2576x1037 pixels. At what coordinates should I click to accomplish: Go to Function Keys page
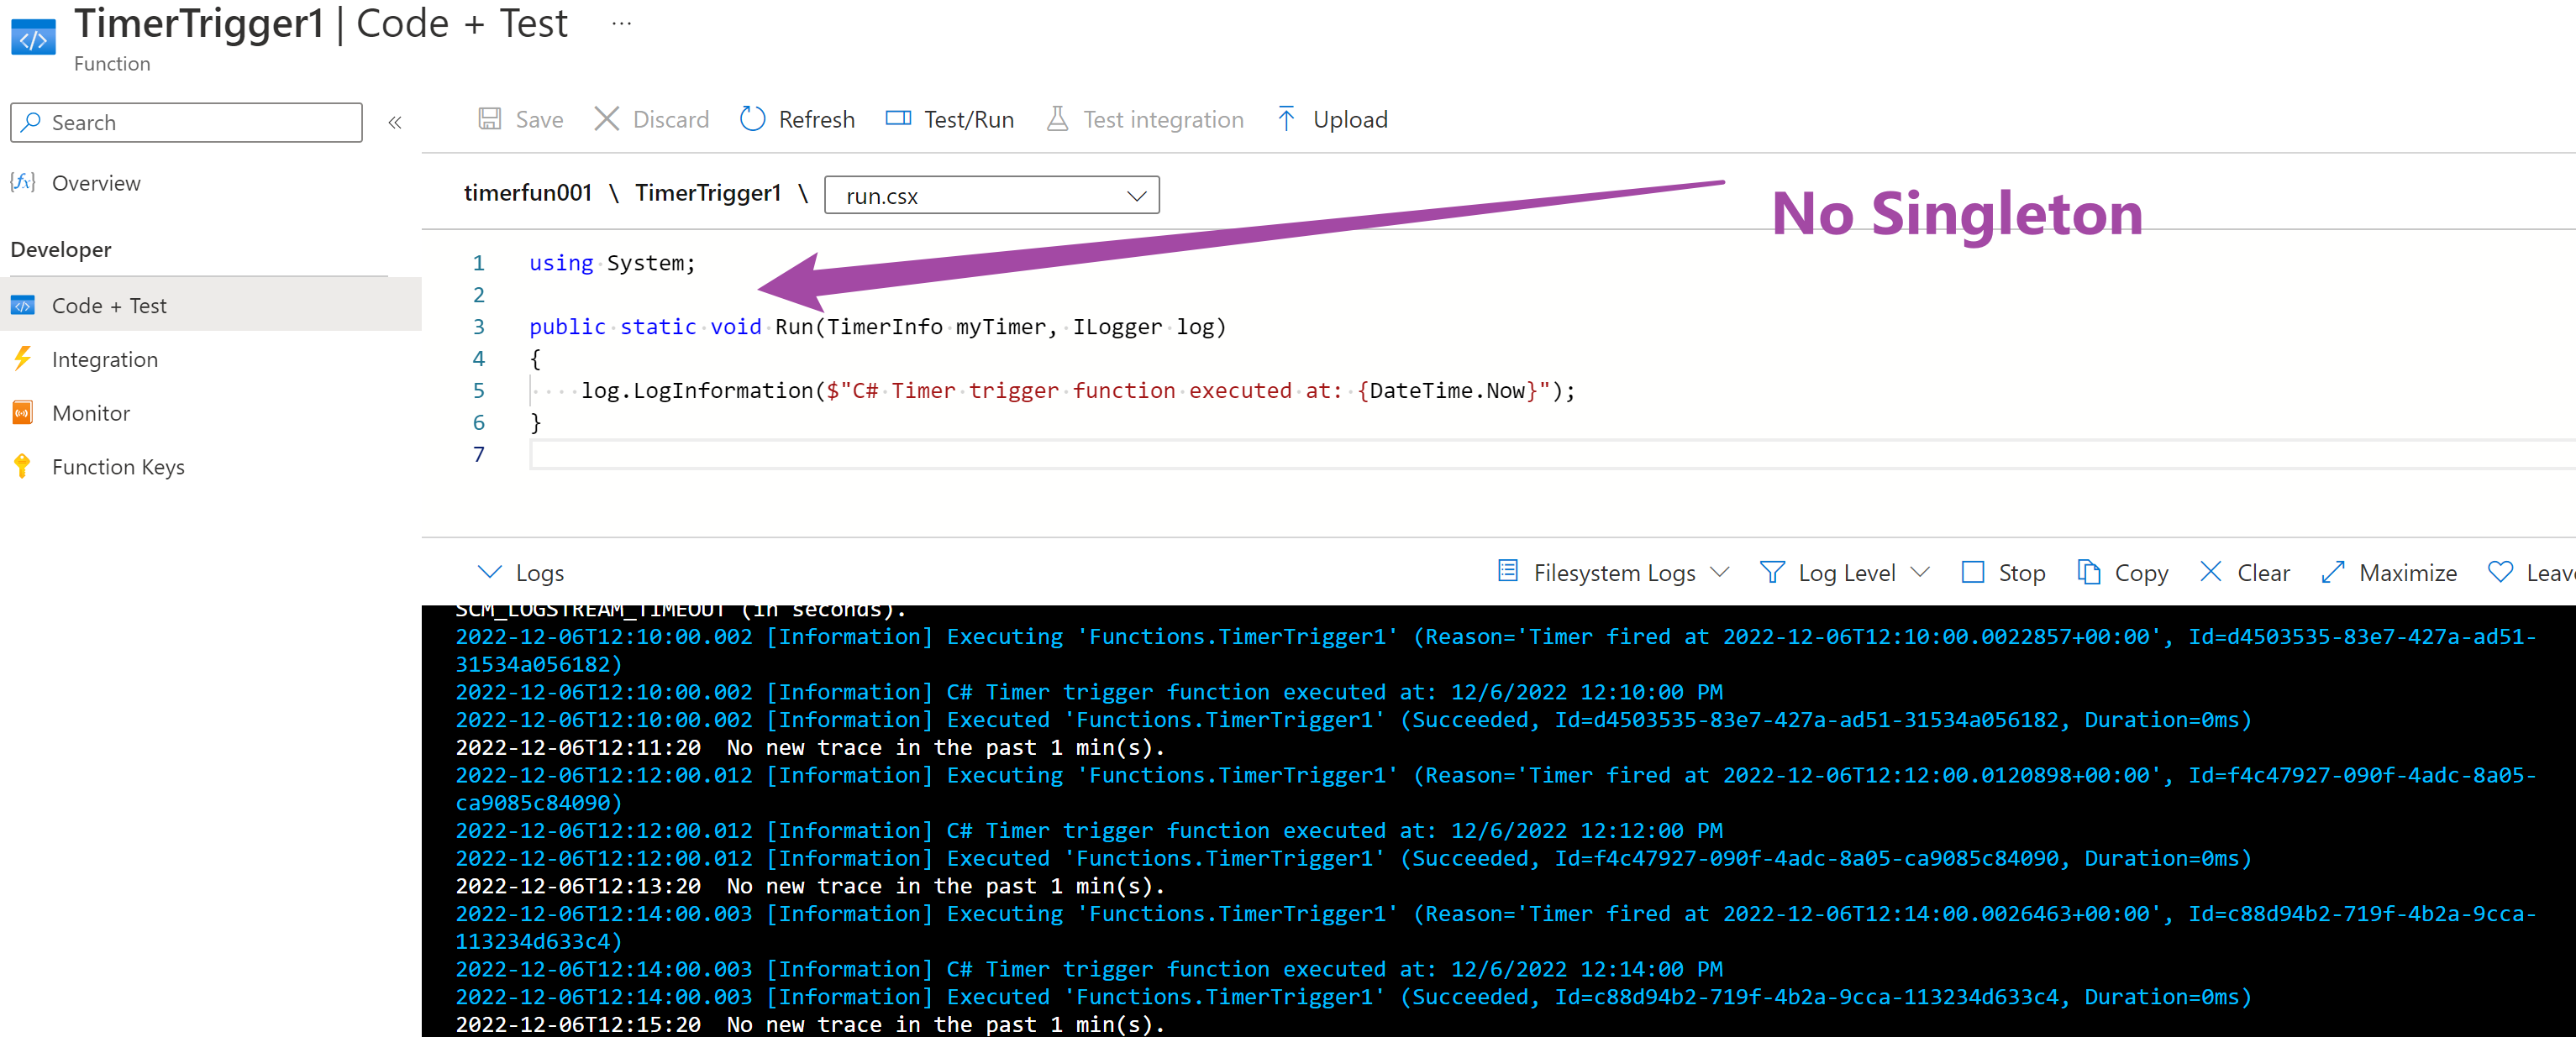pos(117,467)
